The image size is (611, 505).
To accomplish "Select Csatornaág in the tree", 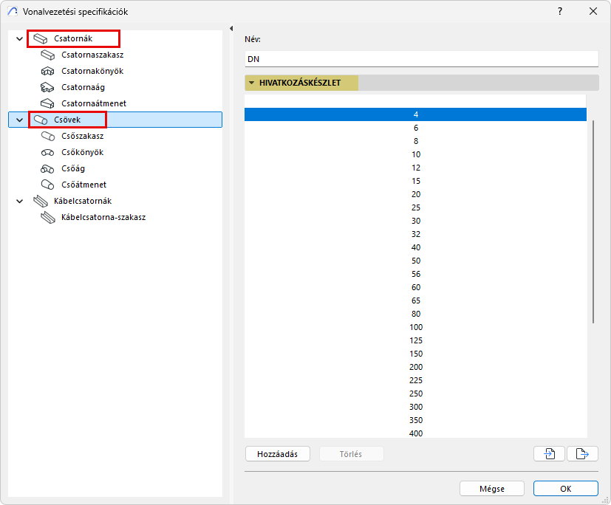I will (x=83, y=87).
